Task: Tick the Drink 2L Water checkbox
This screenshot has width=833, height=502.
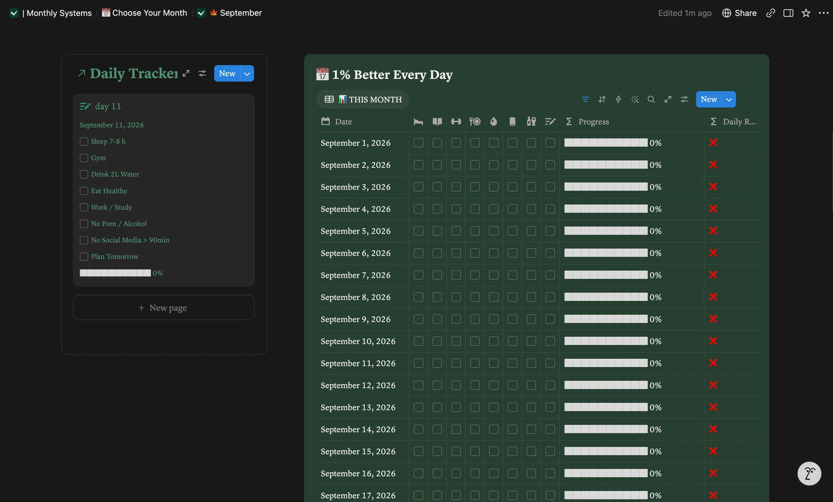Action: (x=84, y=174)
